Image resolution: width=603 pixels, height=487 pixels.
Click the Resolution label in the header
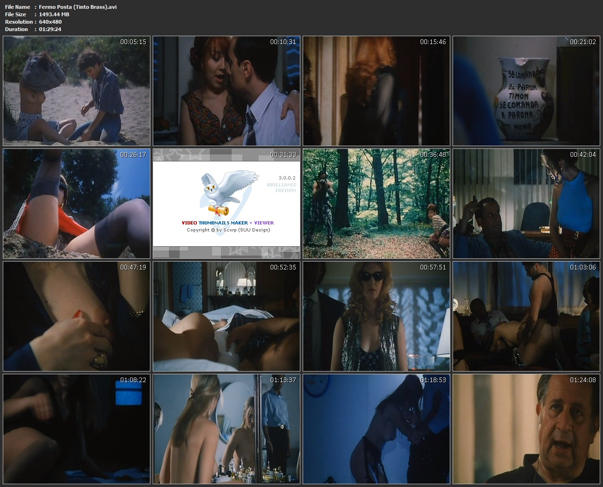tap(19, 22)
